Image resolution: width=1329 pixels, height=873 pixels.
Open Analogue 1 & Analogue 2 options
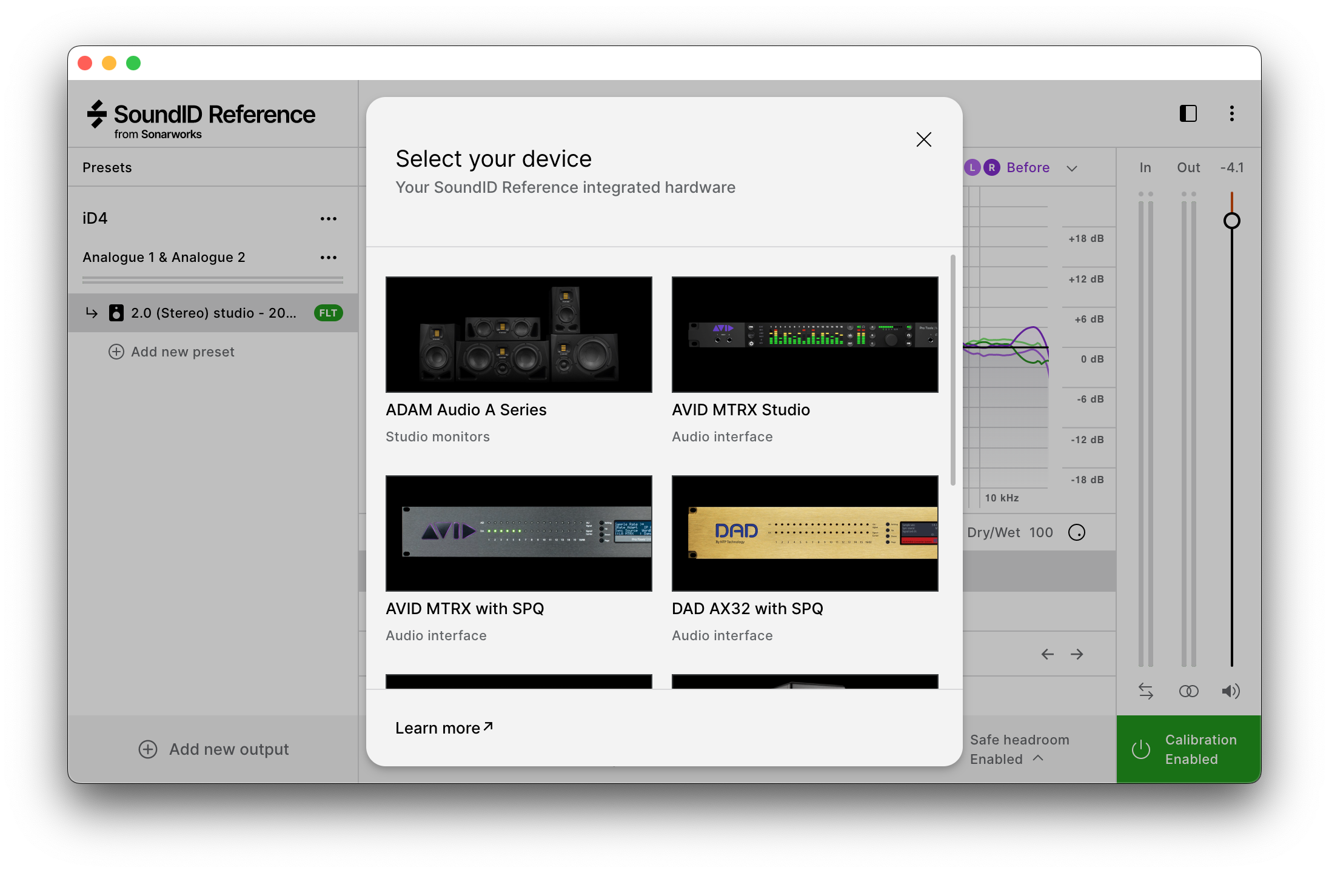point(329,257)
